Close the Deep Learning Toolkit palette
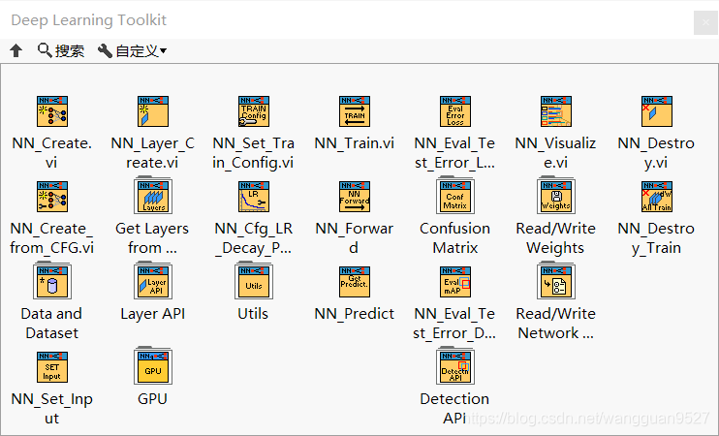This screenshot has width=719, height=436. (705, 22)
